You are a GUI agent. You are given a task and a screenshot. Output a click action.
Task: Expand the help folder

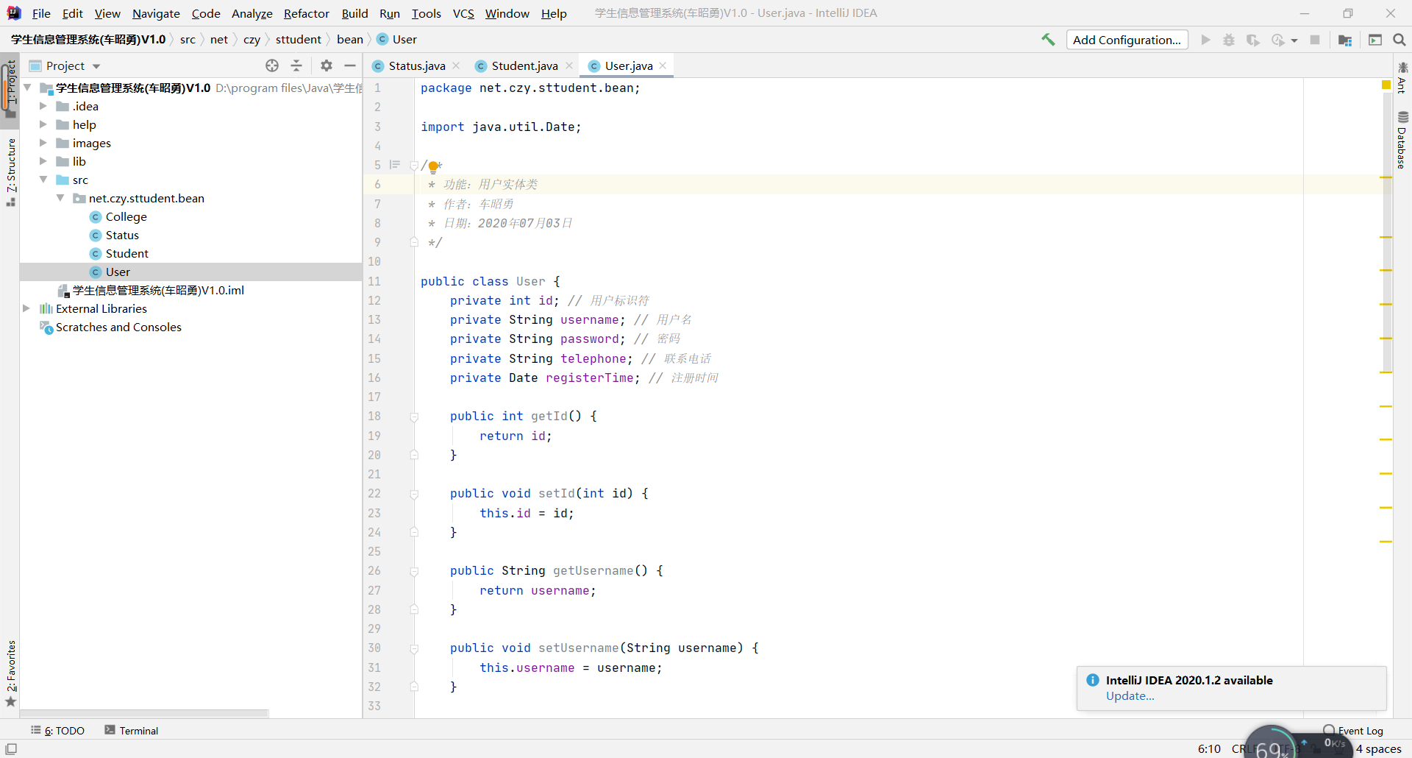point(43,124)
